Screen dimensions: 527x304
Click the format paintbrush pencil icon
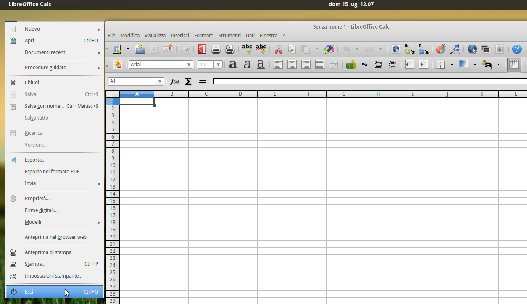329,49
